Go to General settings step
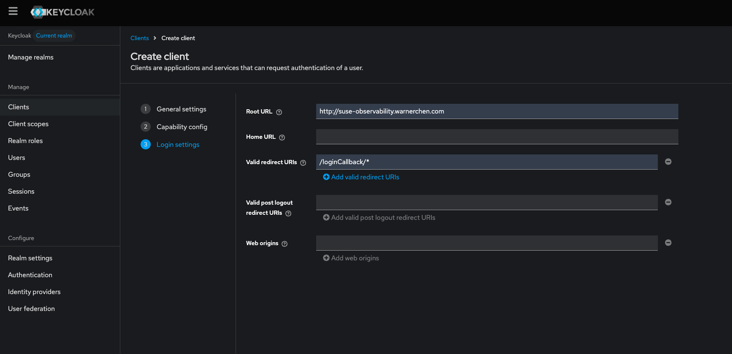 click(x=182, y=109)
